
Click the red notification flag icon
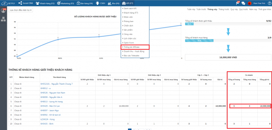[x=237, y=3]
